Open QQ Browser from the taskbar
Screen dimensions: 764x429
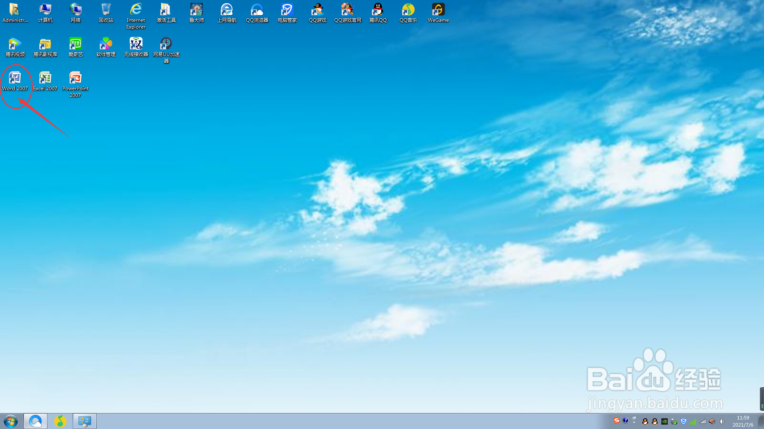pyautogui.click(x=35, y=421)
